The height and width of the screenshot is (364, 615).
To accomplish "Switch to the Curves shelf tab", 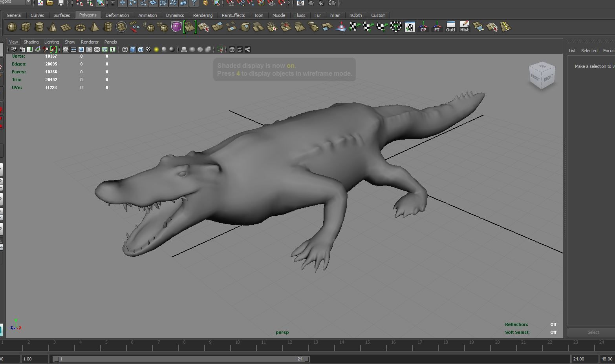I will coord(37,15).
